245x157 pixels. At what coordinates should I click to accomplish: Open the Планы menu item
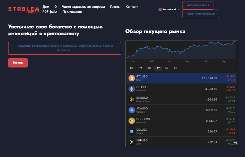pyautogui.click(x=115, y=7)
